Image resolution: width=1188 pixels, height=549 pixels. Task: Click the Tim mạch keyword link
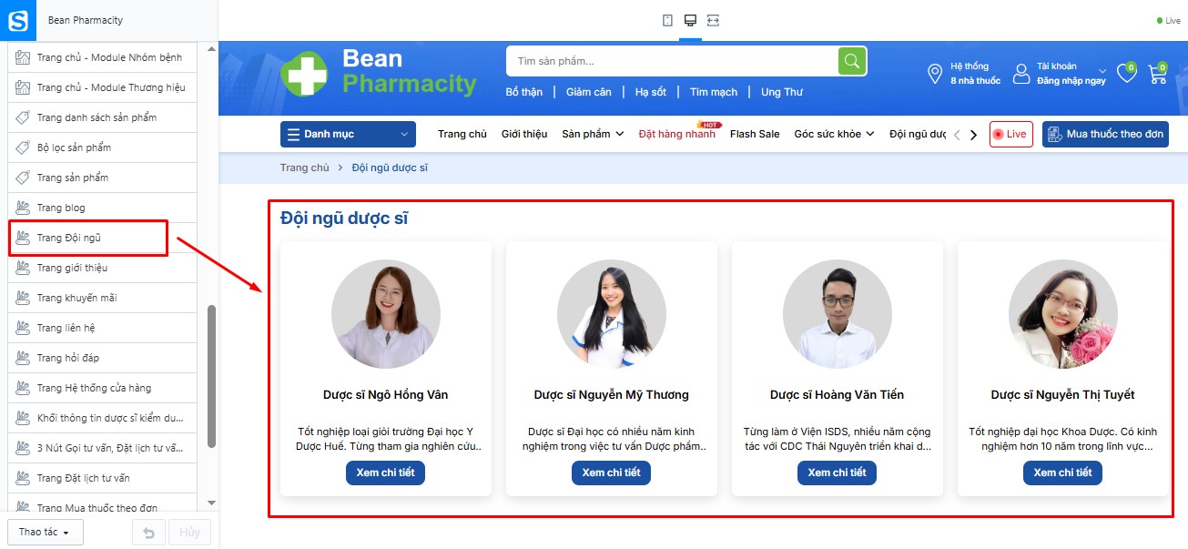pos(714,92)
